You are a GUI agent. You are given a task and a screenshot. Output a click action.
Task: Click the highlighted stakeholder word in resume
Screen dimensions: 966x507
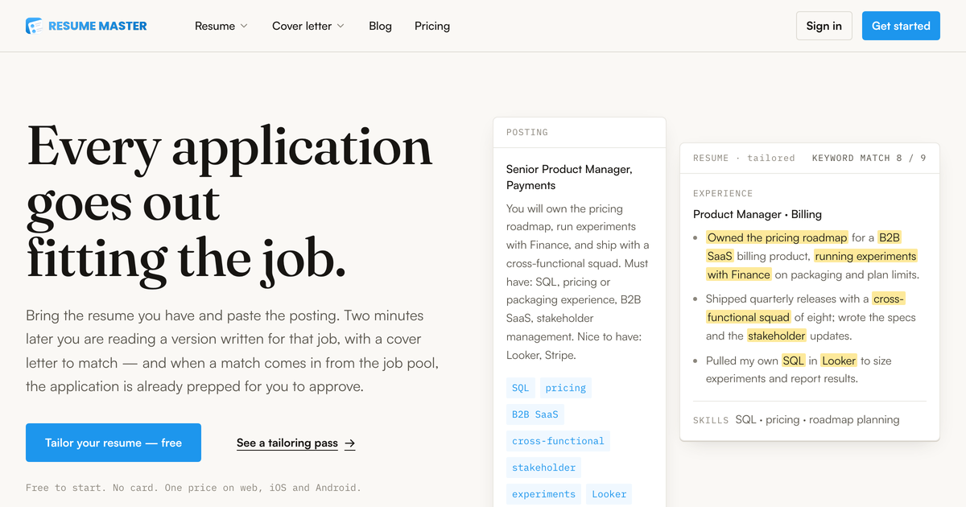[x=776, y=336]
